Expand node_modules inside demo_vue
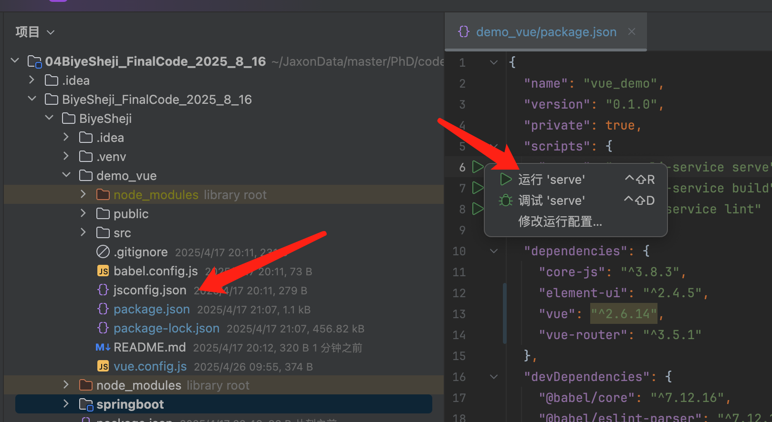This screenshot has height=422, width=772. [83, 194]
